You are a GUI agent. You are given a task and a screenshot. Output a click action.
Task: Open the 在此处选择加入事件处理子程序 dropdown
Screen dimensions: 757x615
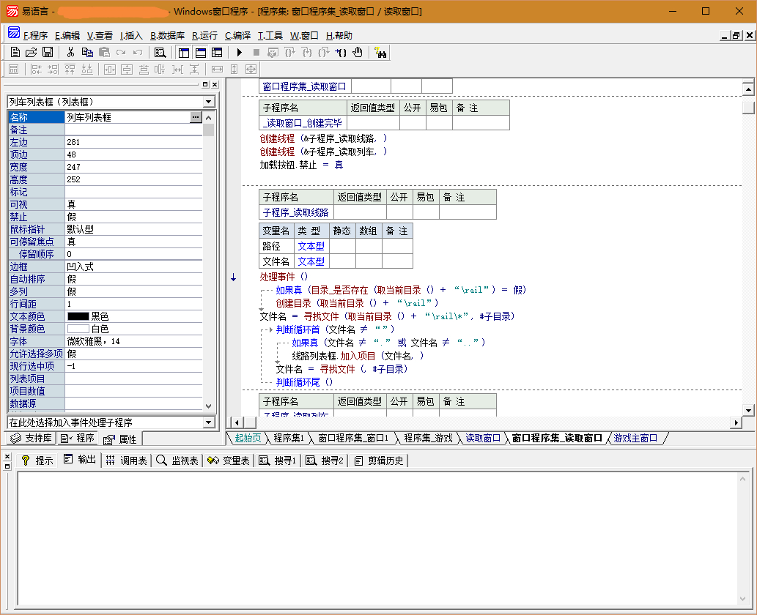(x=208, y=422)
